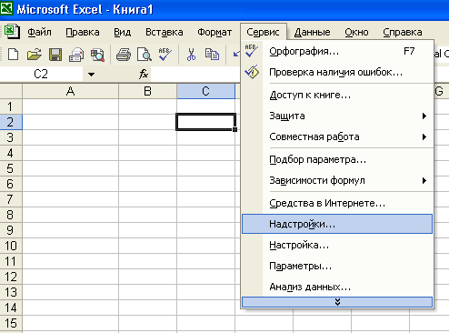Click the Name Box showing C2
449x333 pixels.
pyautogui.click(x=41, y=74)
